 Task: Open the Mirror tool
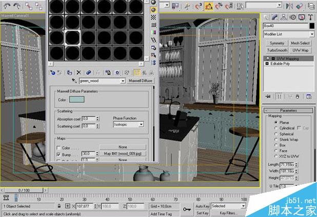pos(289,6)
